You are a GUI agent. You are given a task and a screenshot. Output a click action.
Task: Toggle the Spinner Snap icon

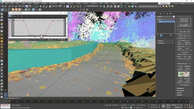click(81, 6)
